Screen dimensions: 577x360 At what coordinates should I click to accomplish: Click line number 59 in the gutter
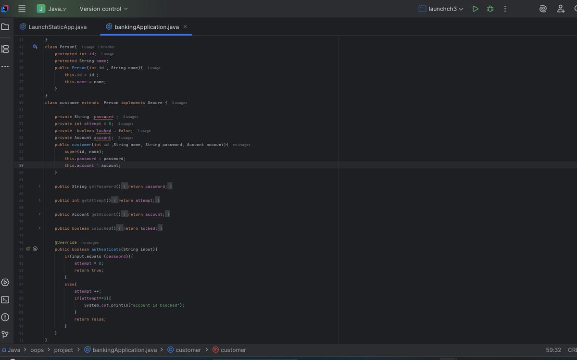pos(22,165)
